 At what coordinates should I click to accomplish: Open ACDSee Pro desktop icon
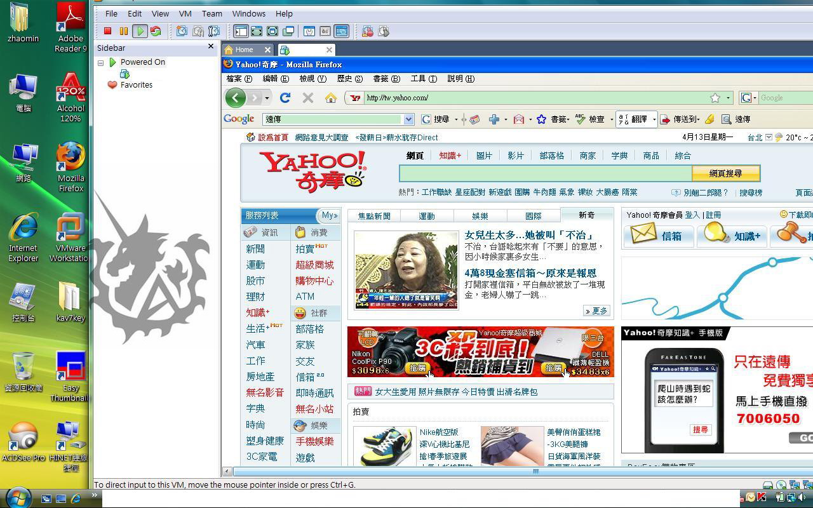24,441
